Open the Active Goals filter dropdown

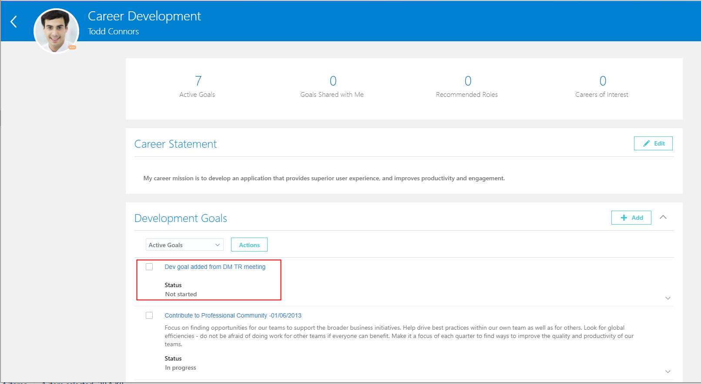pos(184,245)
